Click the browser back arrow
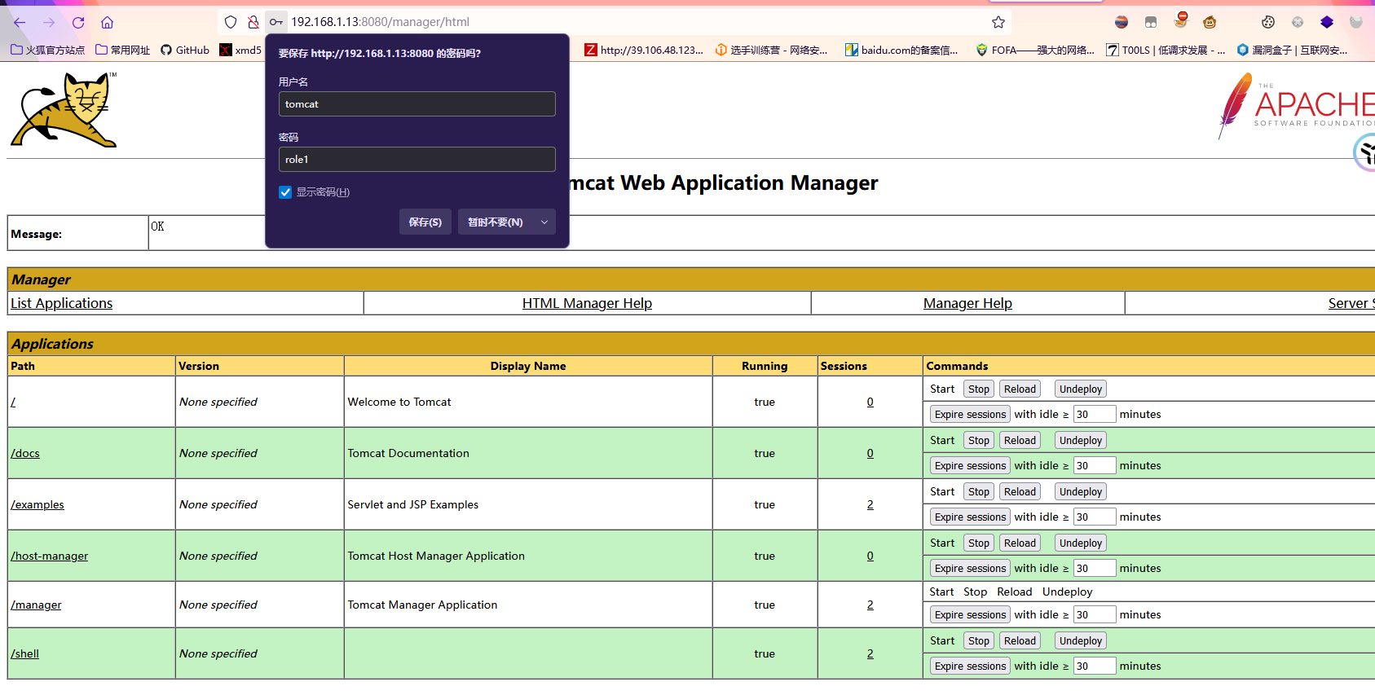1375x695 pixels. point(20,22)
